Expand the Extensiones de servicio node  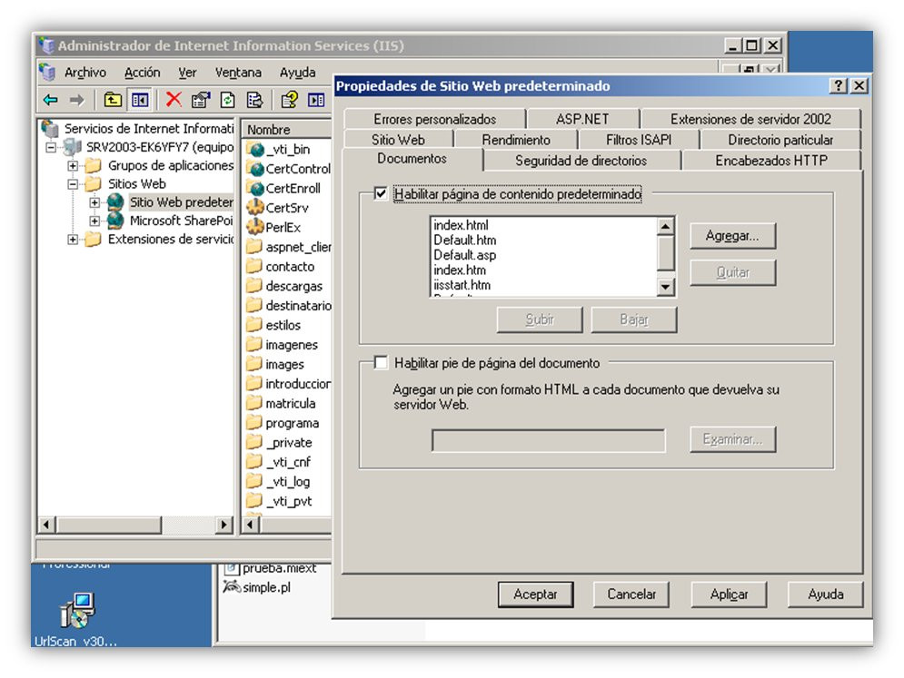point(73,240)
